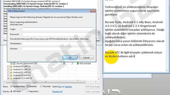Check the Android 3.1 (API 12) box
Viewport: 170px width, 95px height.
coord(8,72)
